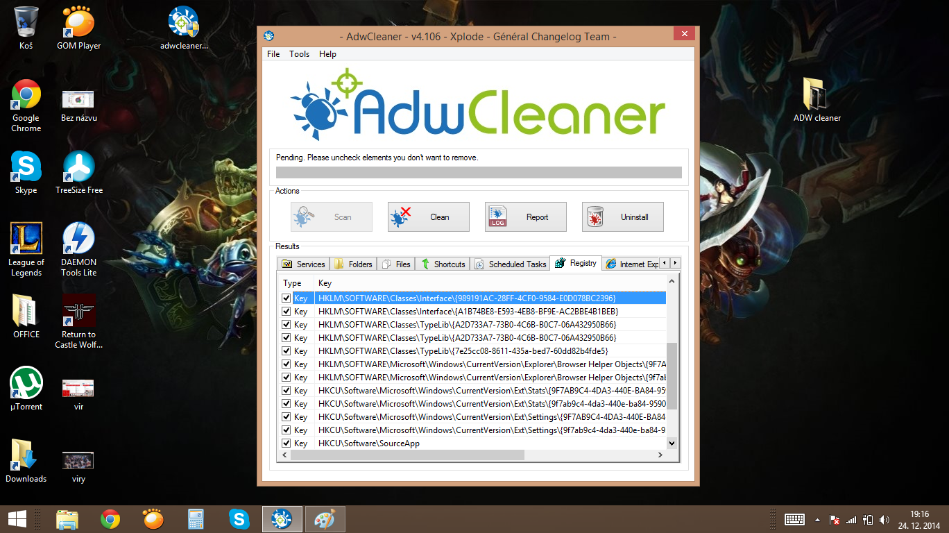Show hidden tray icons arrow
This screenshot has width=949, height=533.
click(817, 519)
